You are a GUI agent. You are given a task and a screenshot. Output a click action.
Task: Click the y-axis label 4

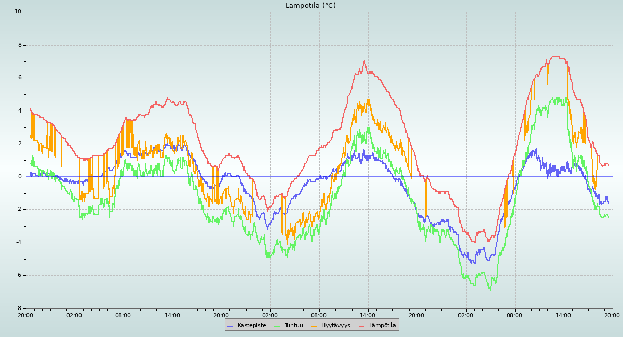click(19, 110)
